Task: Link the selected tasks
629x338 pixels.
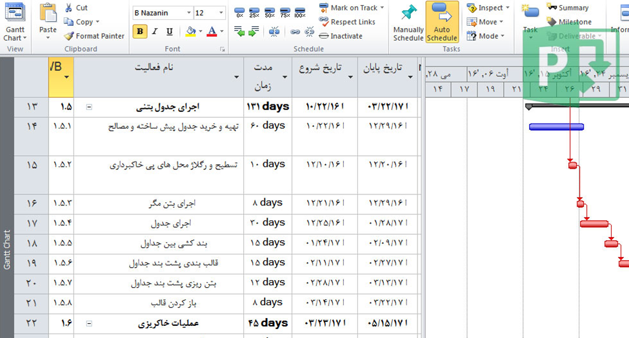Action: 295,32
